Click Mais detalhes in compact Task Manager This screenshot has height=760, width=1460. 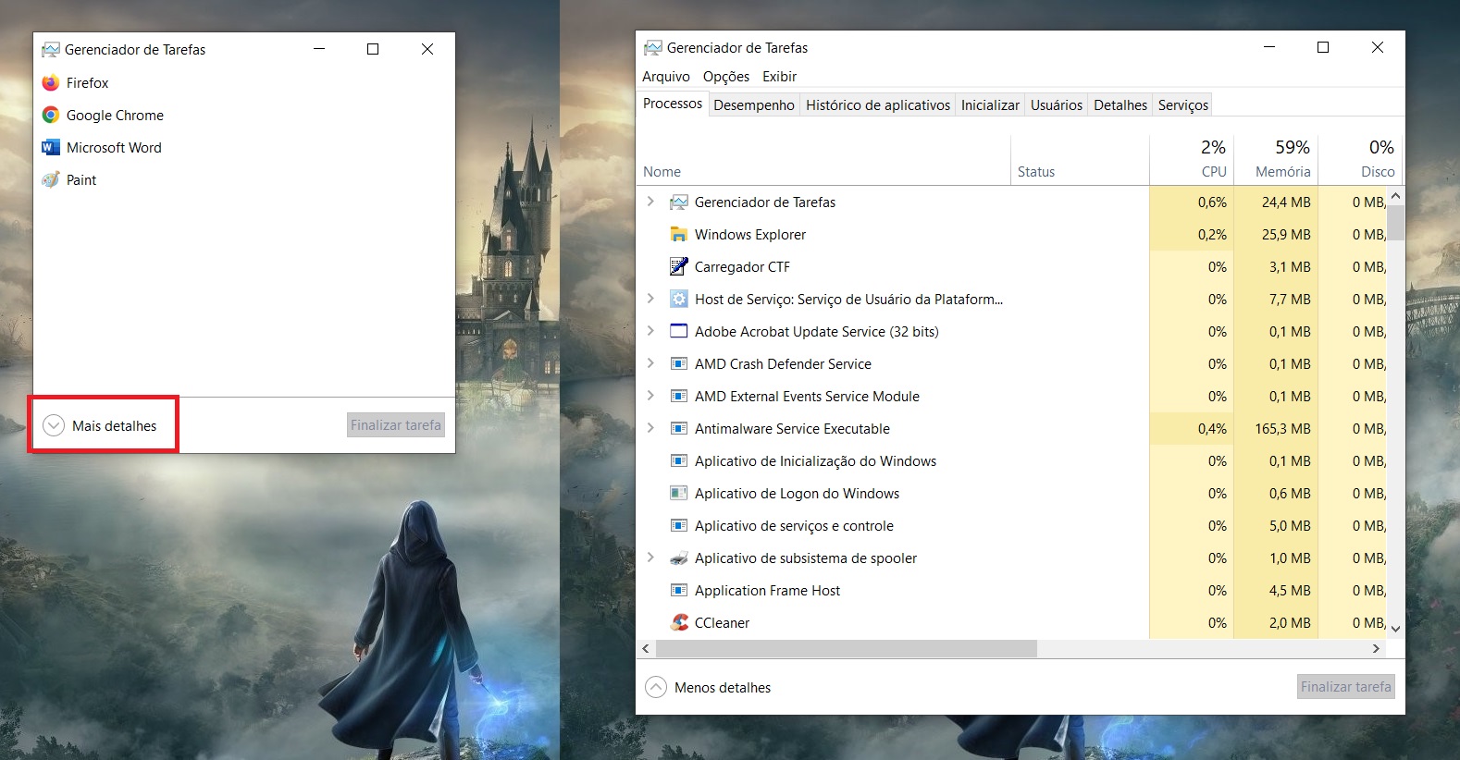(x=102, y=426)
